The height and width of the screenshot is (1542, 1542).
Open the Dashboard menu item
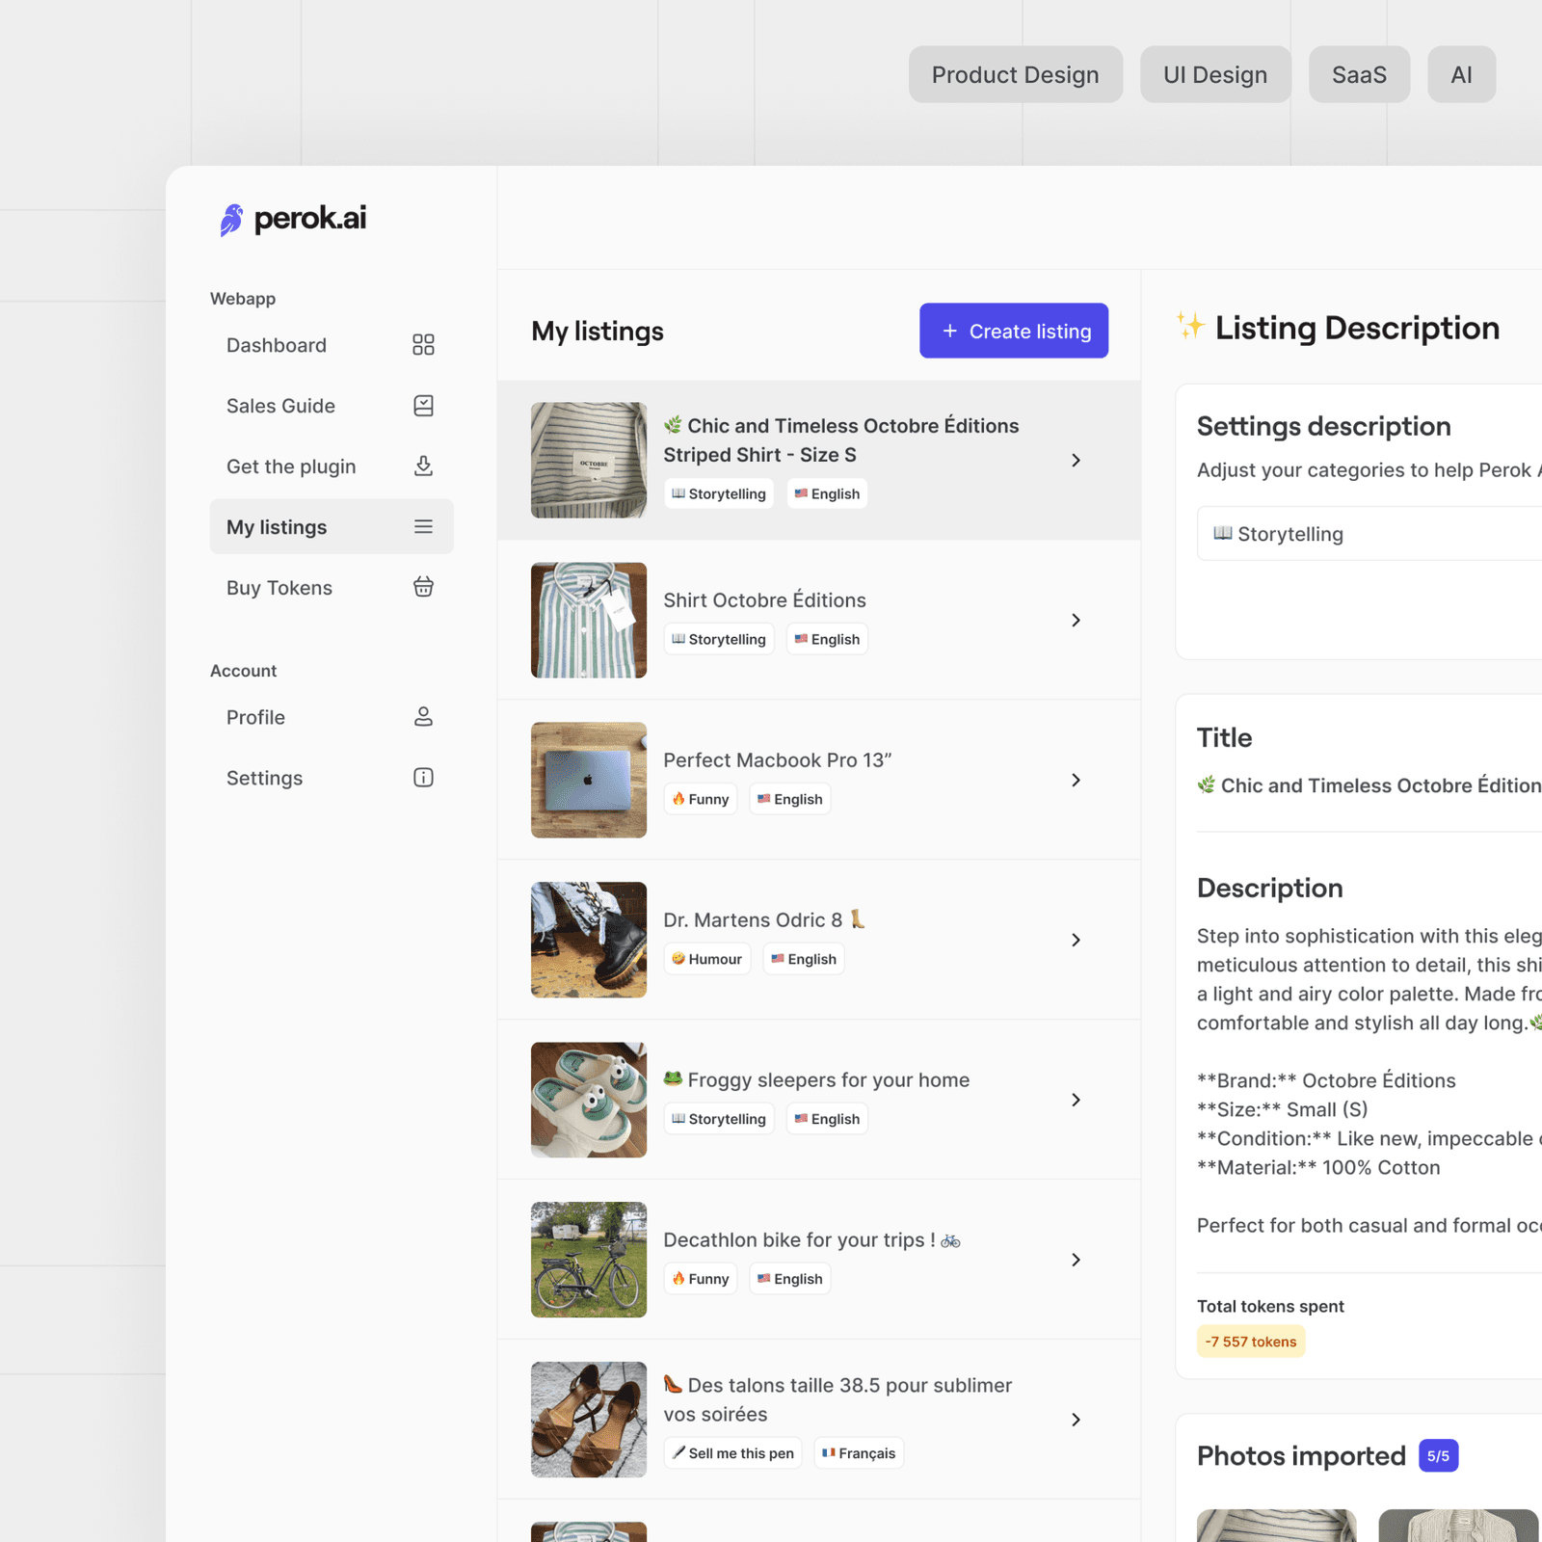tap(332, 345)
